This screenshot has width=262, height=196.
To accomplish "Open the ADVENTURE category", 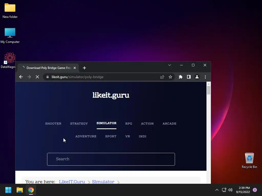I will click(x=86, y=136).
